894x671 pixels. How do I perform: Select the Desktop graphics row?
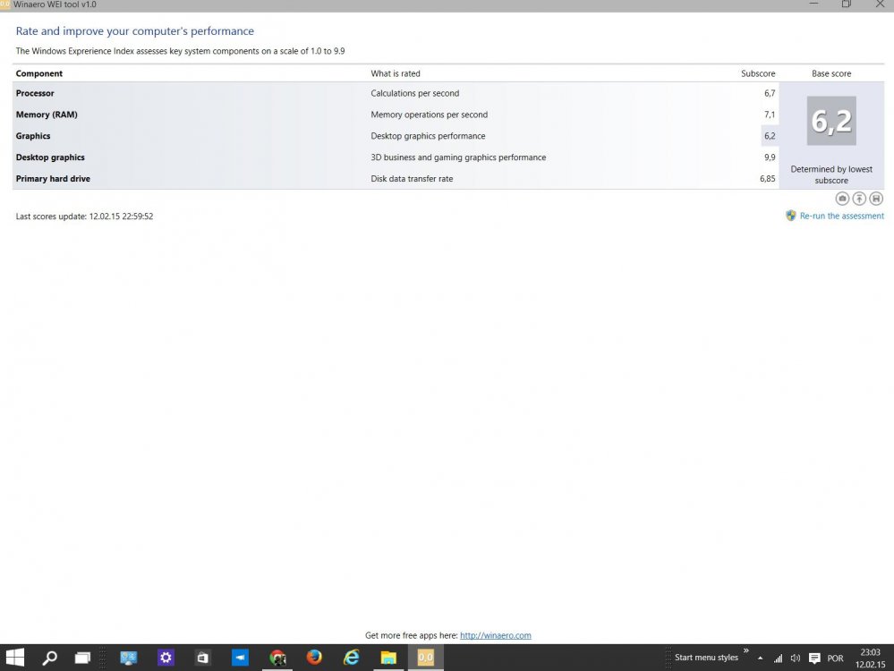coord(396,157)
